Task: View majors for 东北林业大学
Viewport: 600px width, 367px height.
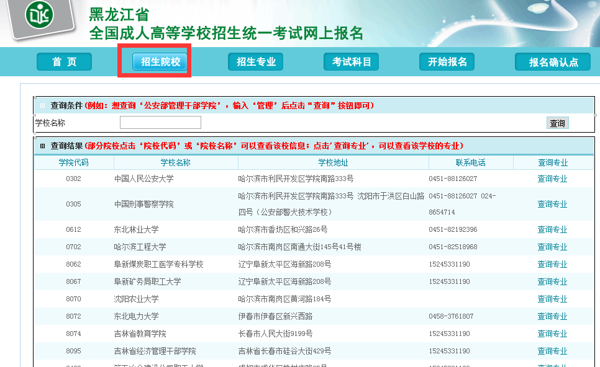Action: 552,229
